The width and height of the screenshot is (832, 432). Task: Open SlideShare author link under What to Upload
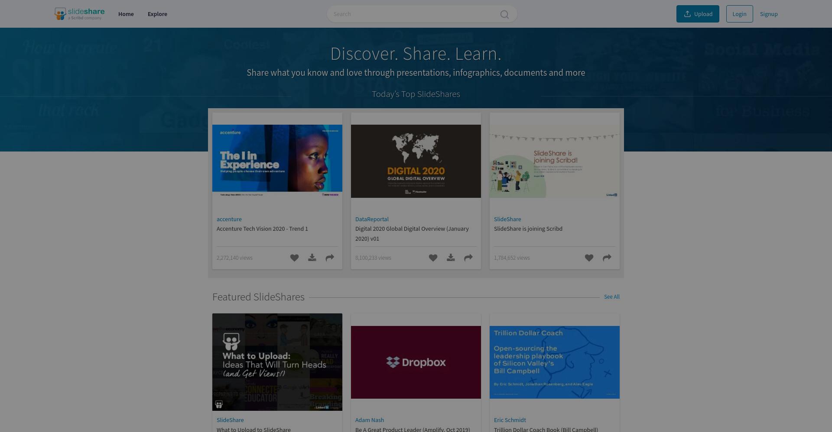pos(230,420)
